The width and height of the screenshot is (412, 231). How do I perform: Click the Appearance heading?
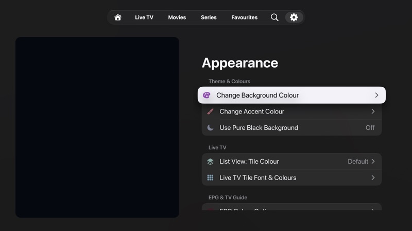click(239, 63)
